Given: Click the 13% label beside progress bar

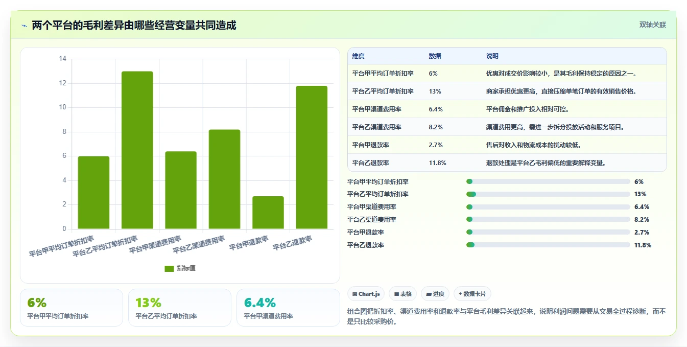Looking at the screenshot, I should [640, 194].
